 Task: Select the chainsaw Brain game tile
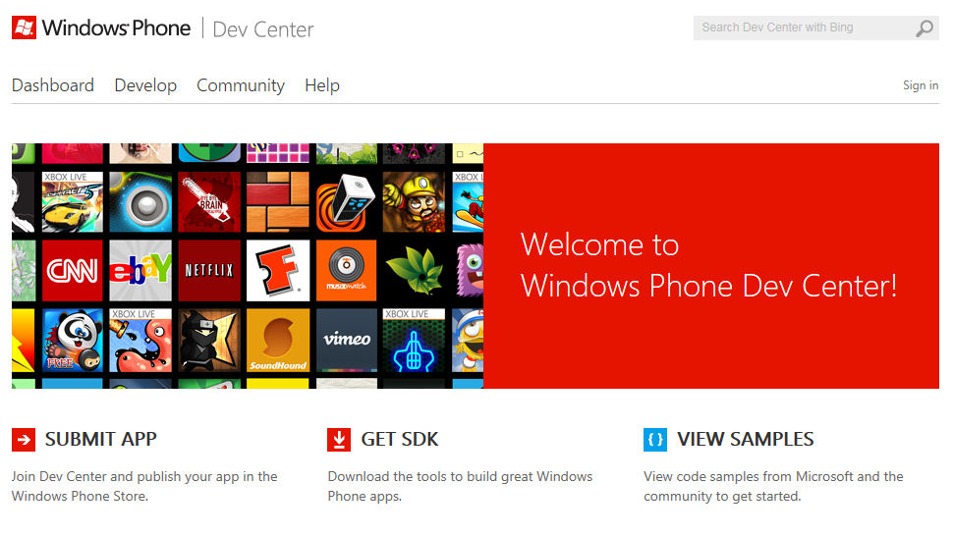(209, 201)
